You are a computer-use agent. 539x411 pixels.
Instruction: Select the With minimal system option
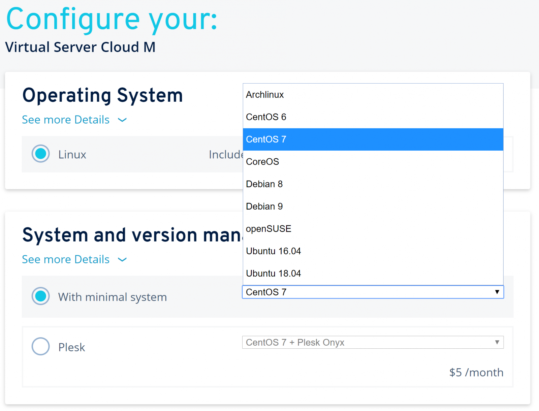(41, 296)
